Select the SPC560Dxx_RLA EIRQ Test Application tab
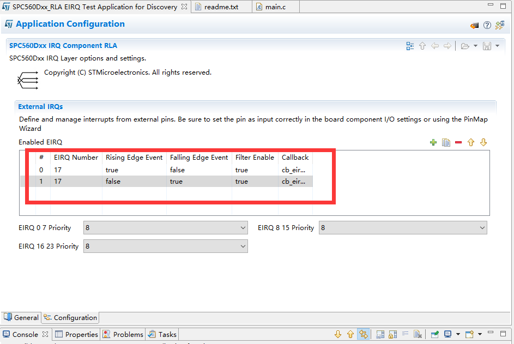The width and height of the screenshot is (514, 344). pos(95,7)
